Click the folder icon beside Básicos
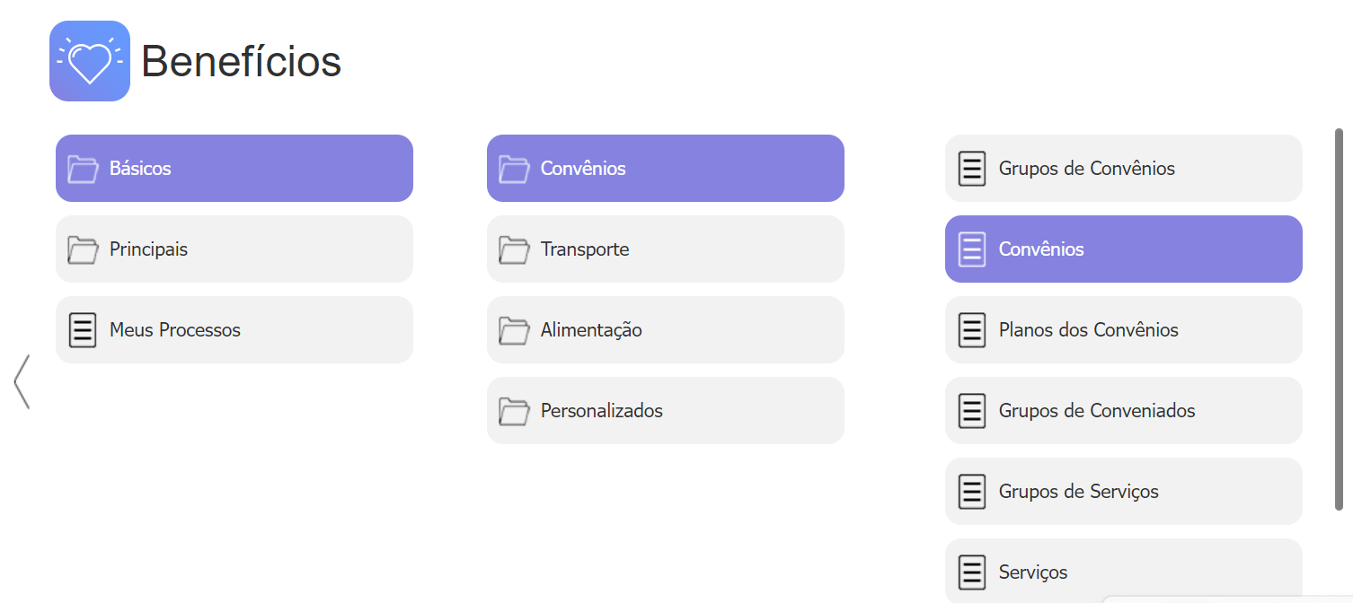The image size is (1353, 603). click(x=83, y=169)
